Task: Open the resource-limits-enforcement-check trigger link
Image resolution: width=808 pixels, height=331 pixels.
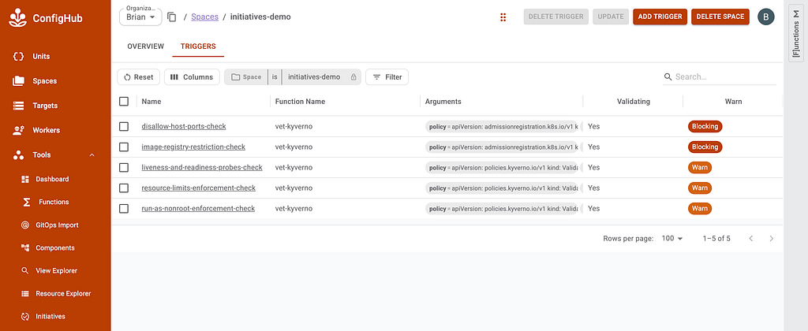Action: pos(198,188)
